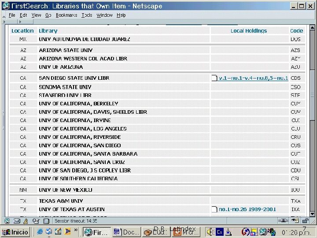
Task: Open the Help menu
Action: [x=121, y=15]
